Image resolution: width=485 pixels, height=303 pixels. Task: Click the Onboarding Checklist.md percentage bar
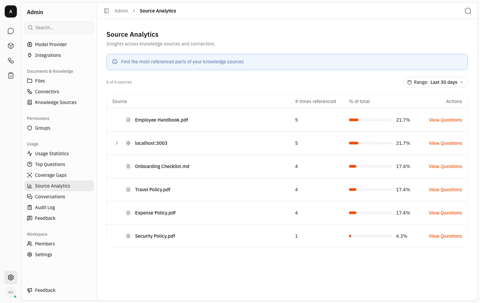click(x=370, y=166)
